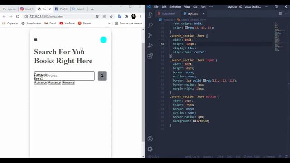Switch to the Facebook Chrome tab
Screen dimensions: 290x163
[62, 9]
